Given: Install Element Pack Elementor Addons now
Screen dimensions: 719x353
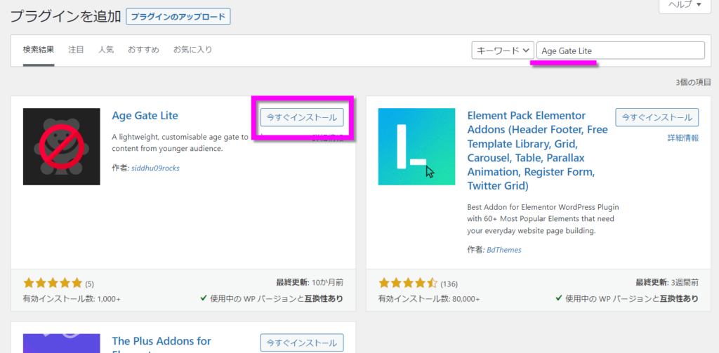Looking at the screenshot, I should pos(657,117).
